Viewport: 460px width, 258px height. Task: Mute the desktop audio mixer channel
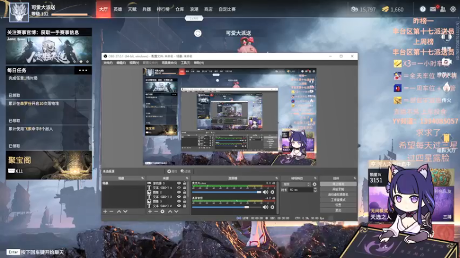tap(265, 207)
